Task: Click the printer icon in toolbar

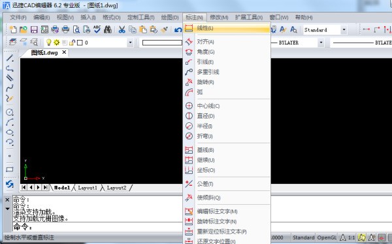Action: click(65, 29)
